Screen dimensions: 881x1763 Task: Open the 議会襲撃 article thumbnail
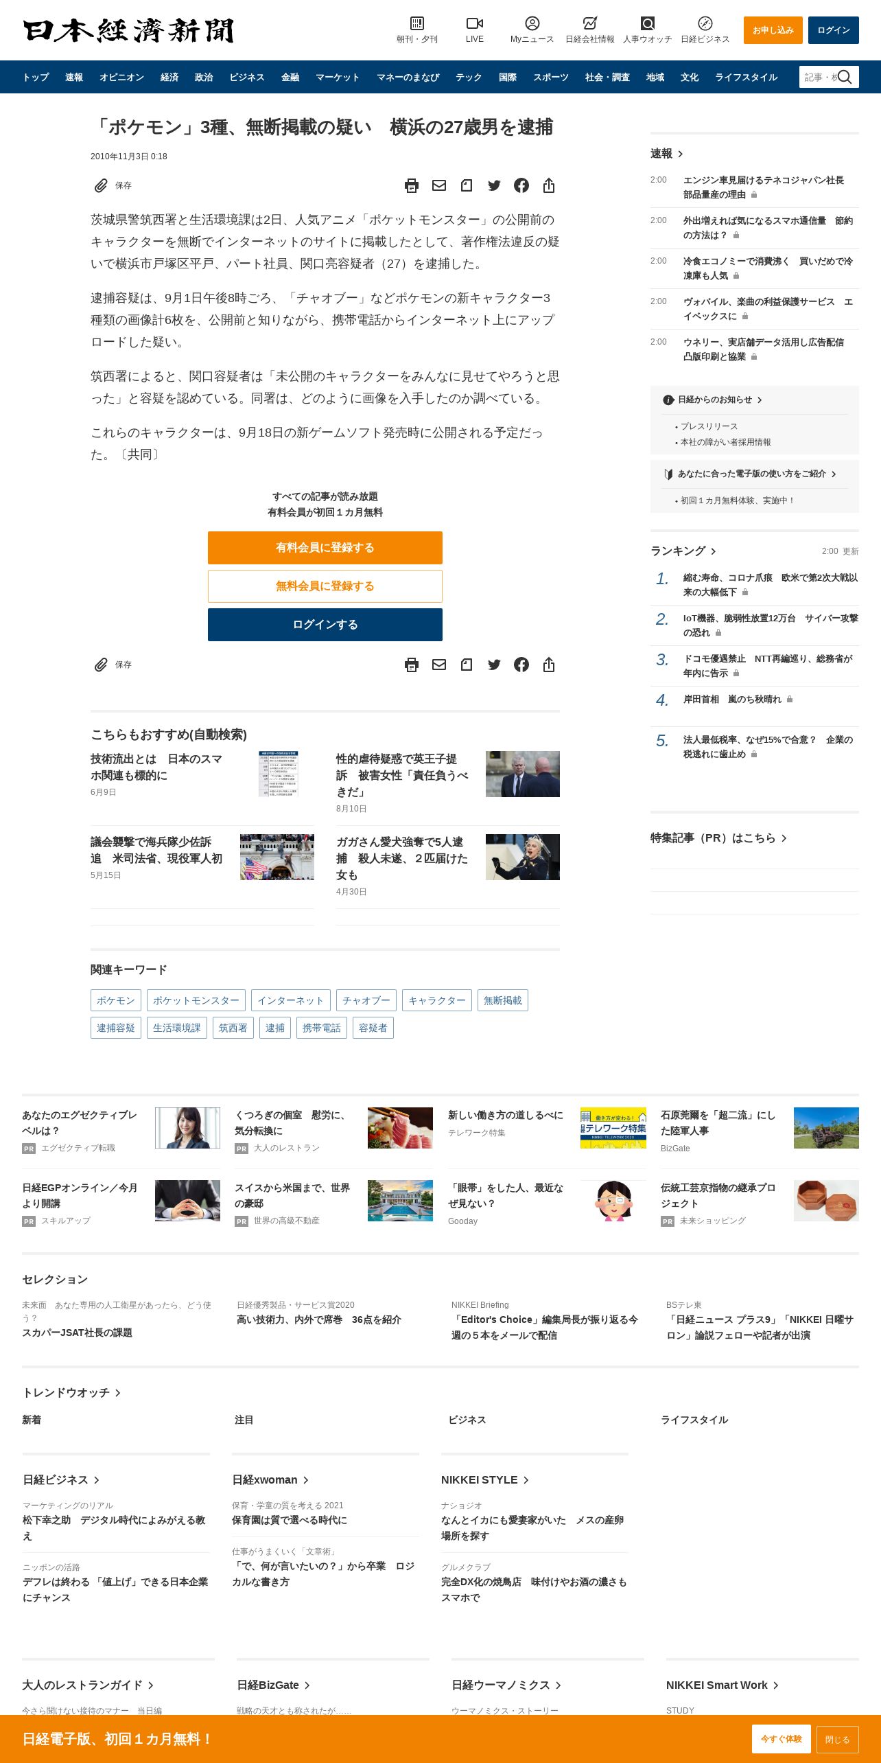pos(277,857)
